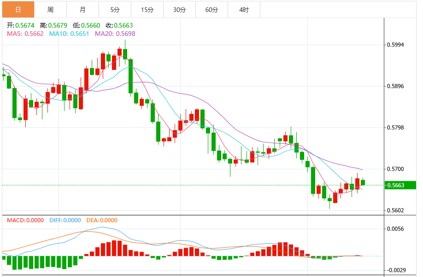Click the MA10: 0.5651 indicator label

pyautogui.click(x=69, y=34)
